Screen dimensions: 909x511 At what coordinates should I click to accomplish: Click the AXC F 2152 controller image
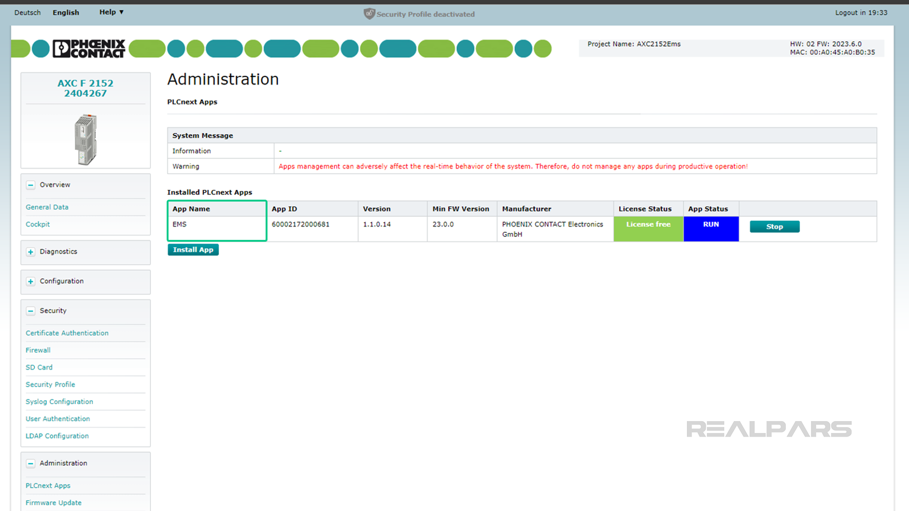pos(86,139)
